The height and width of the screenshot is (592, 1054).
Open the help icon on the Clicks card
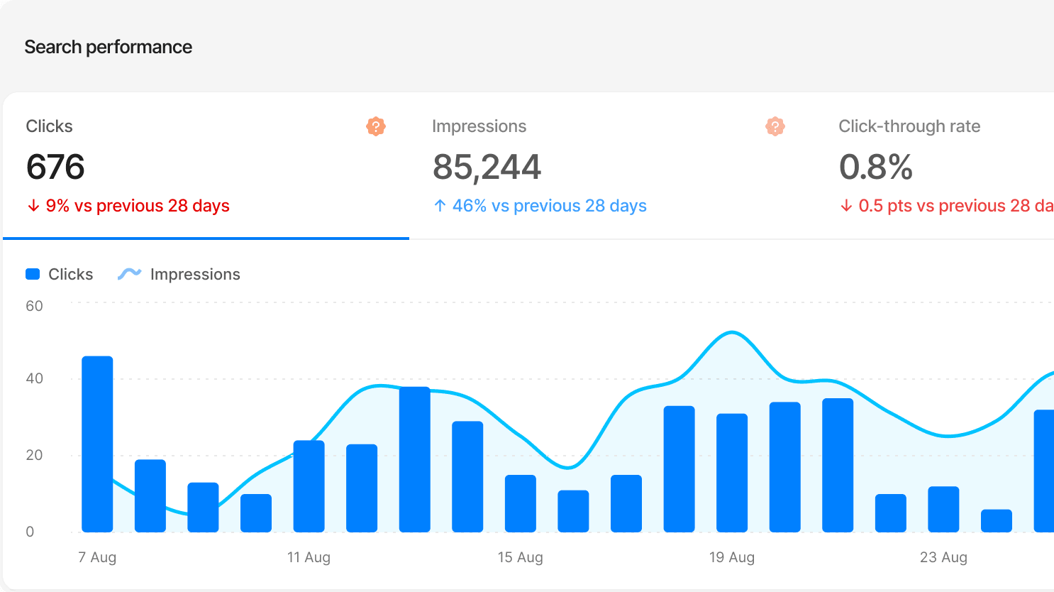tap(376, 126)
